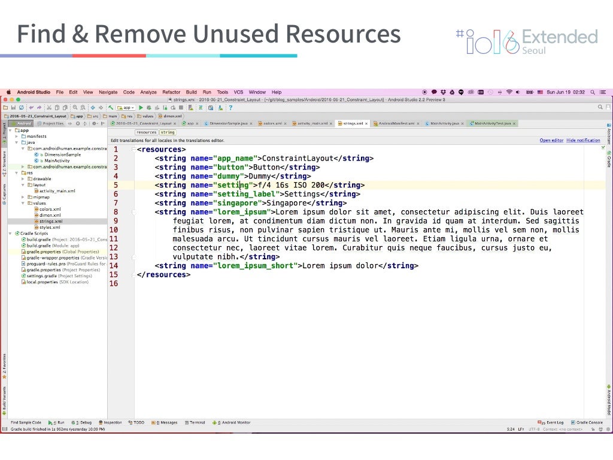Click the hide project panel icon
The height and width of the screenshot is (460, 613).
click(103, 123)
